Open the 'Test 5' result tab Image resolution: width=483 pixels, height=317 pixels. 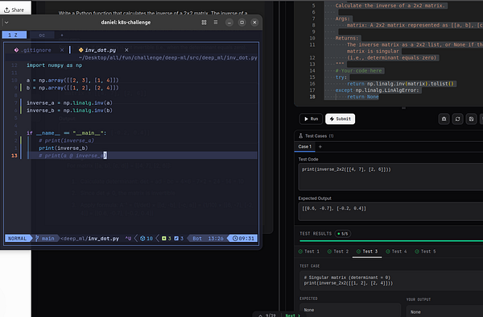(425, 251)
